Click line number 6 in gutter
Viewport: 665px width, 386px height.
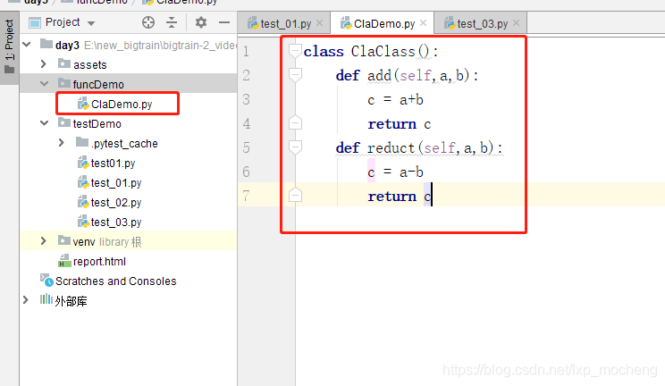(x=246, y=172)
